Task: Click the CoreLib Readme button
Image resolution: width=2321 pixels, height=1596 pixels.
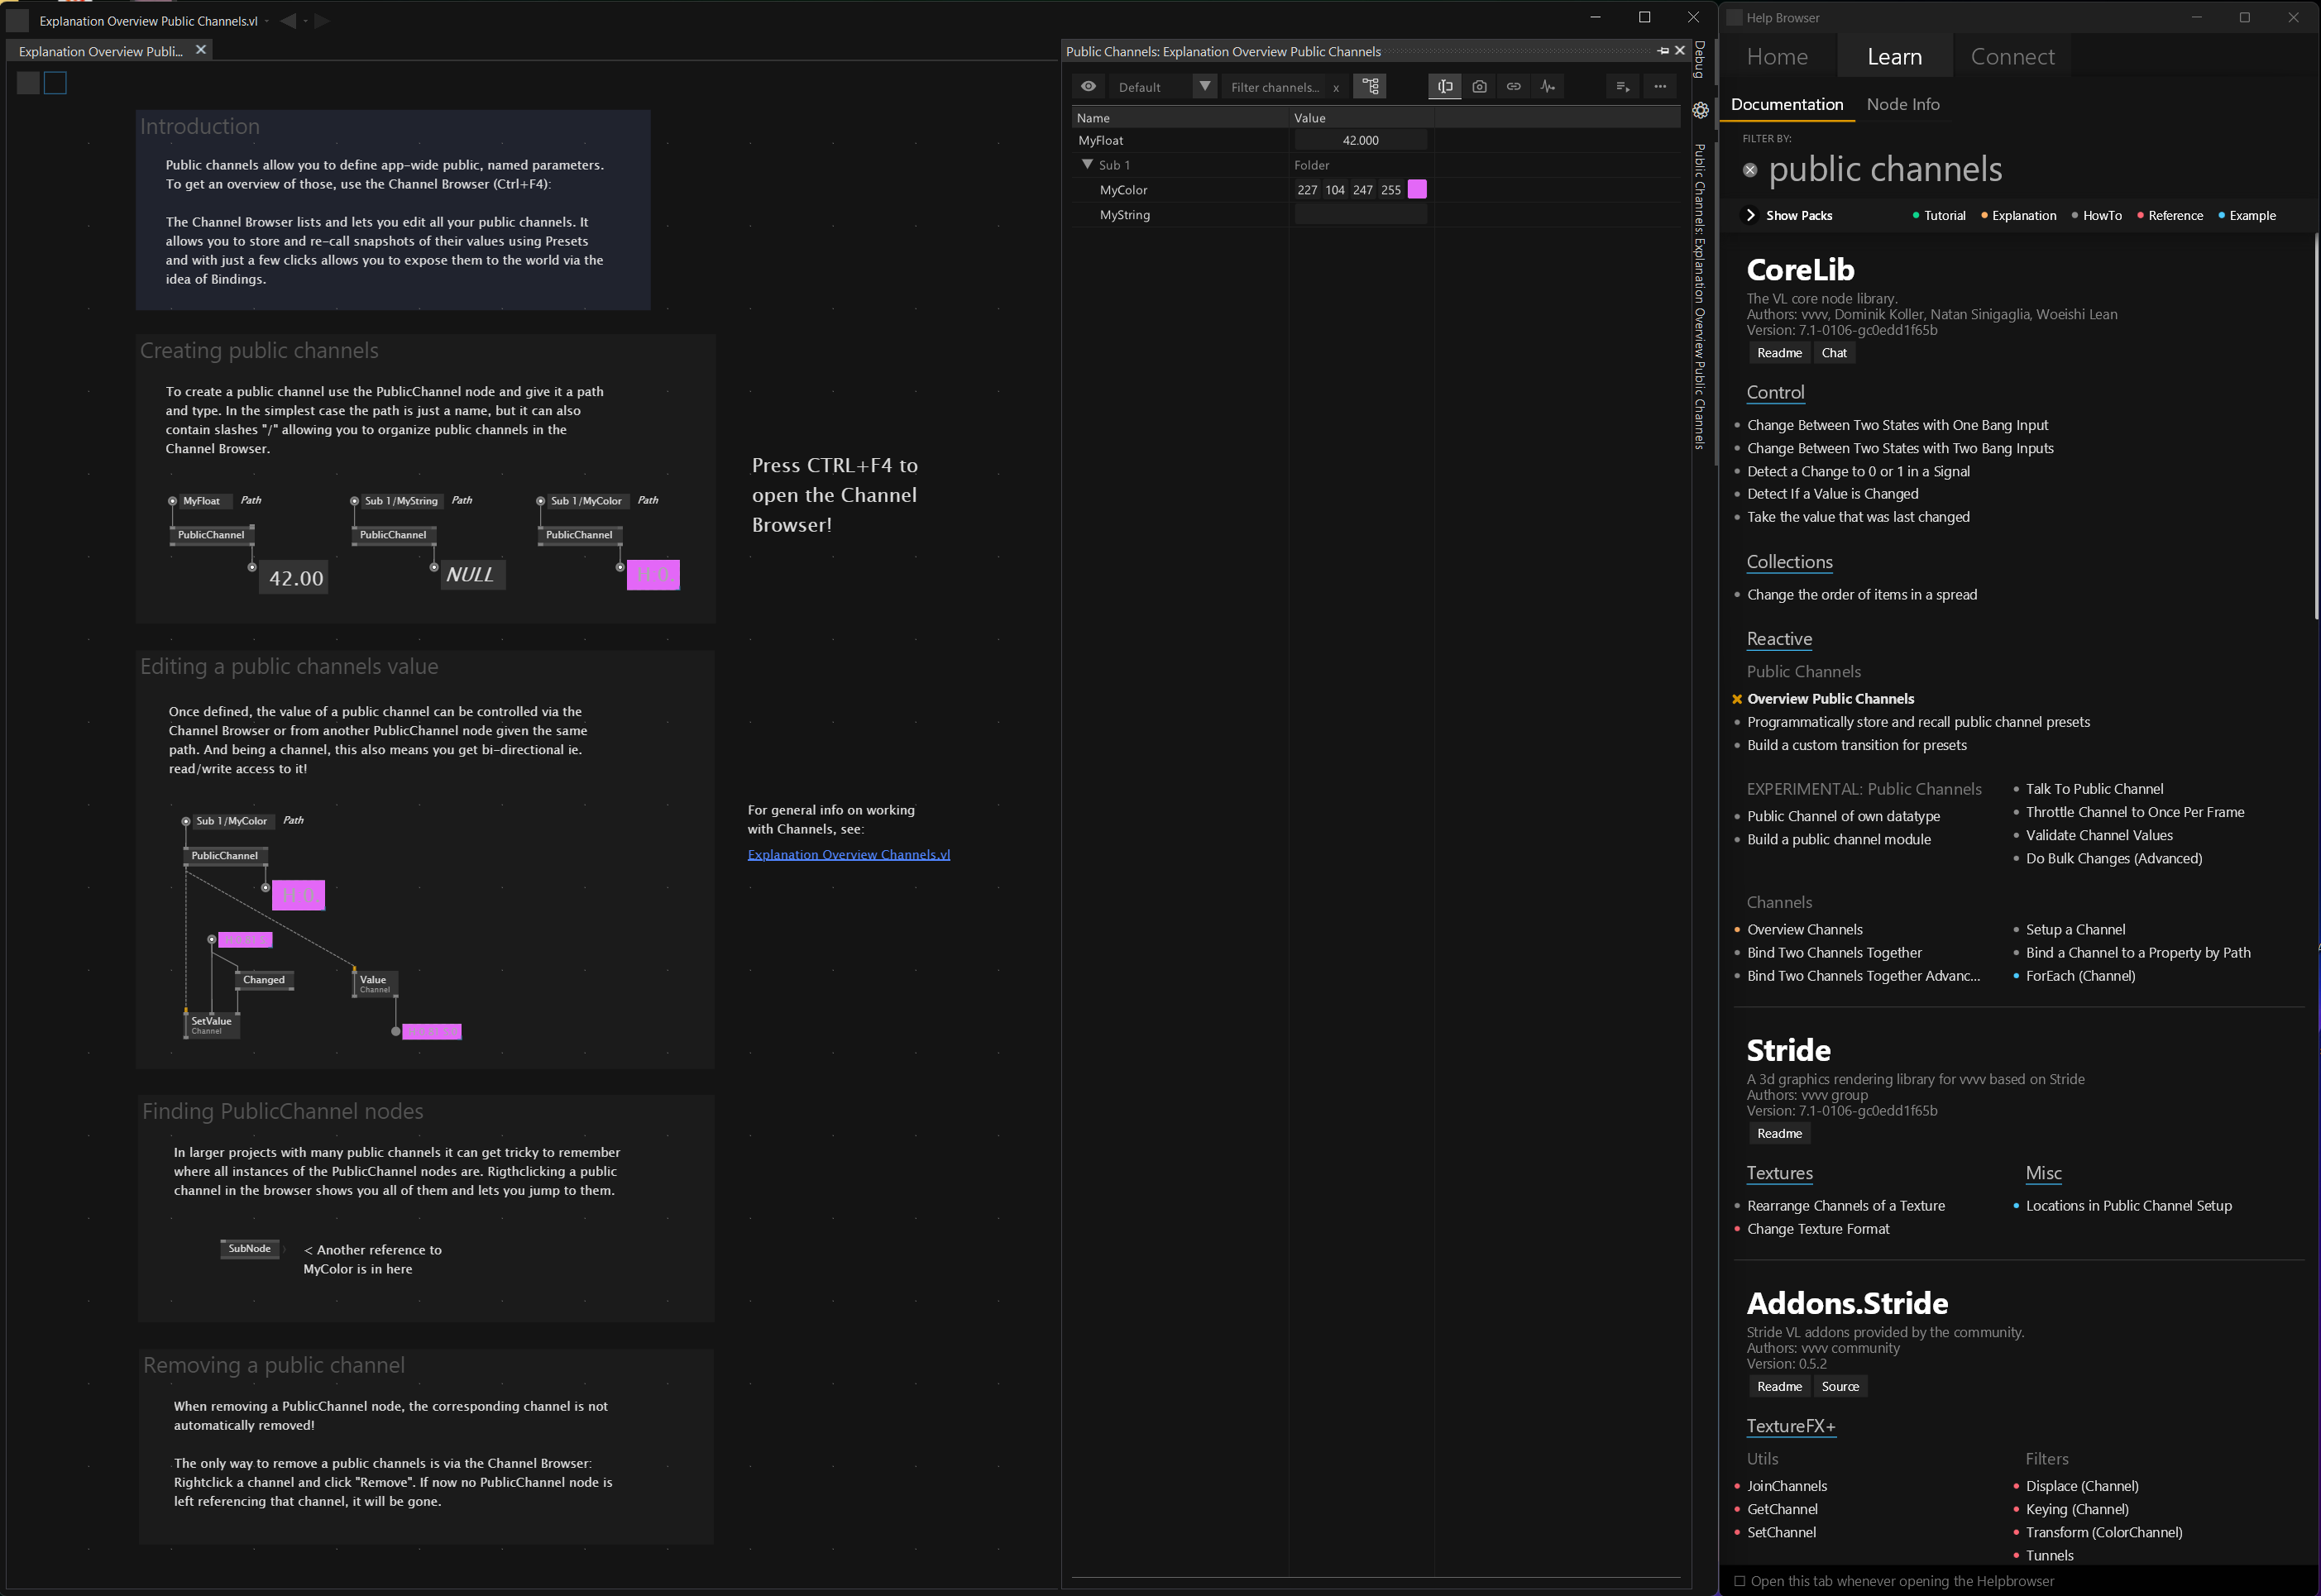Action: tap(1779, 353)
